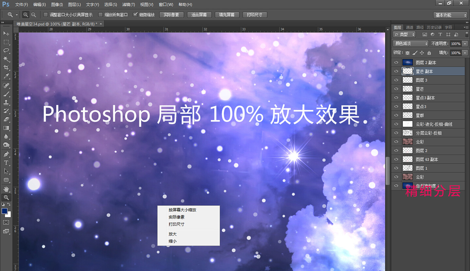
Task: Hide the 星芒 副本 layer
Action: (396, 71)
